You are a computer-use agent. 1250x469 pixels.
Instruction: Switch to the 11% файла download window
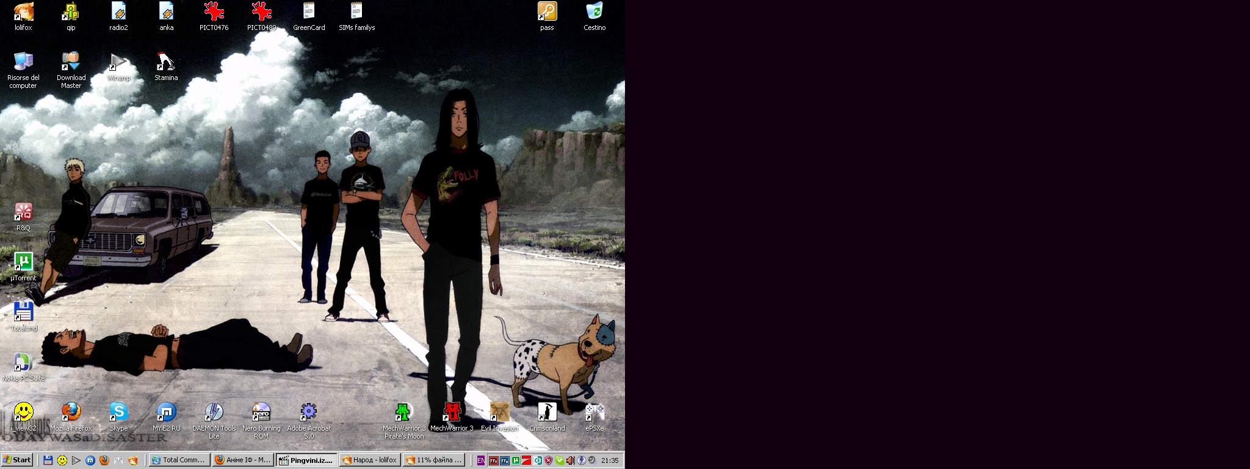tap(433, 460)
